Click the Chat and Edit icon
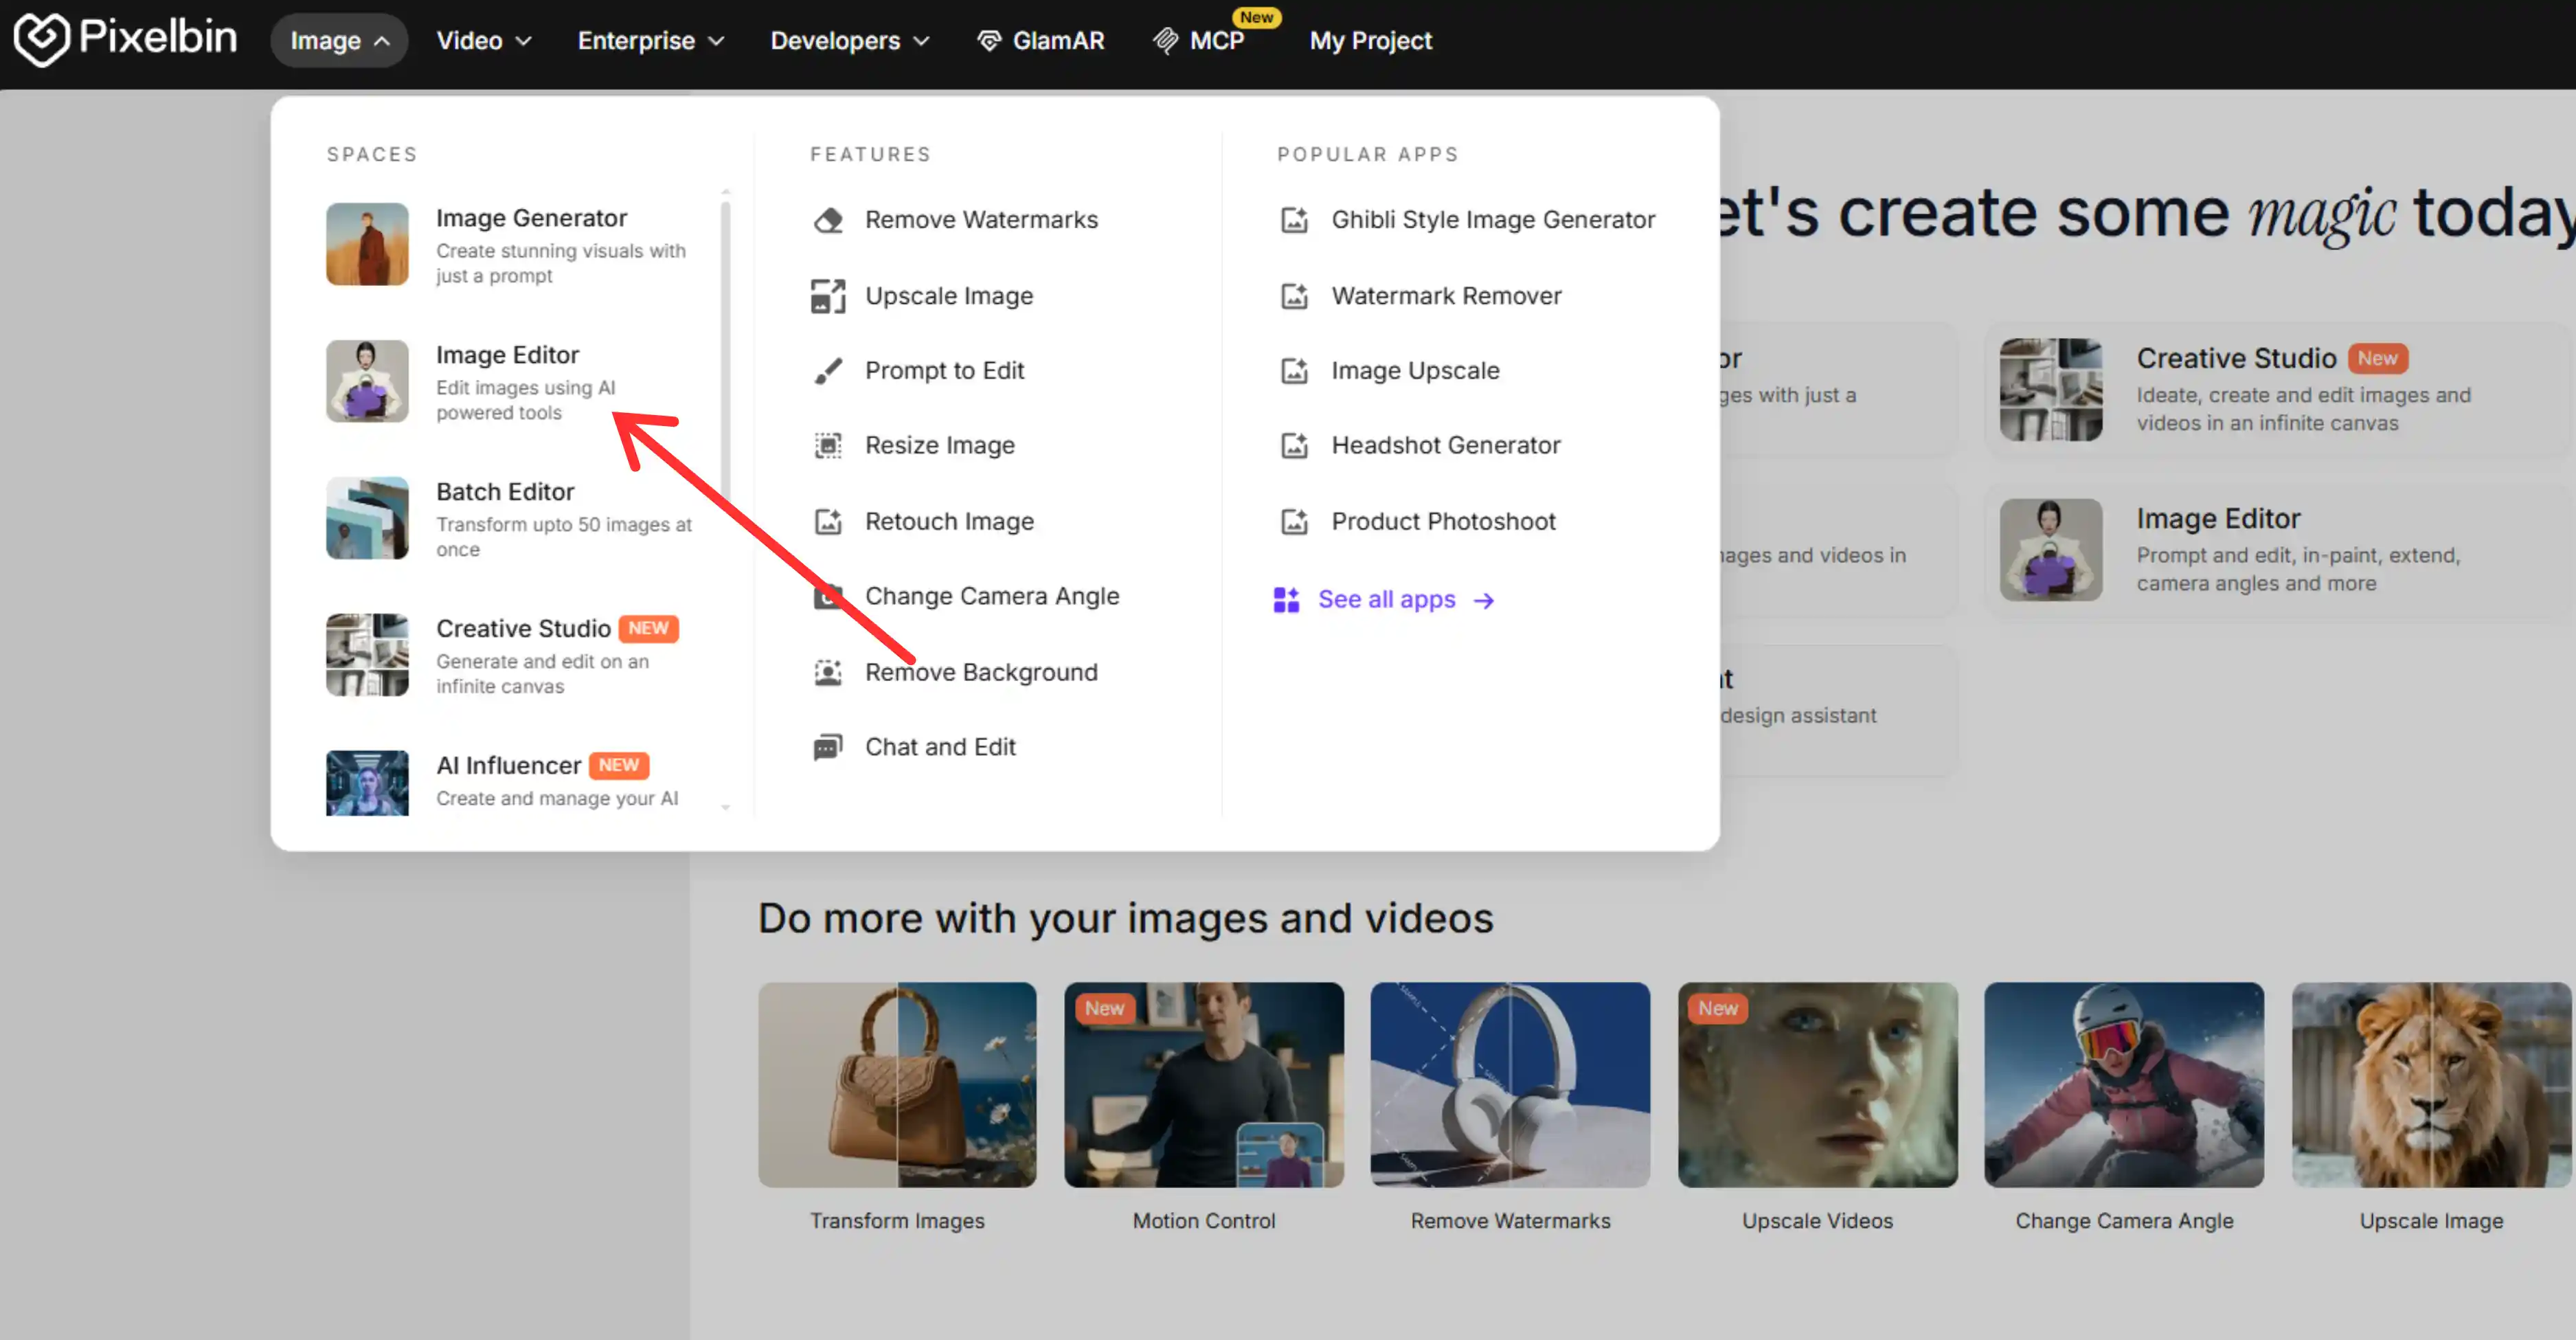2576x1340 pixels. point(828,747)
